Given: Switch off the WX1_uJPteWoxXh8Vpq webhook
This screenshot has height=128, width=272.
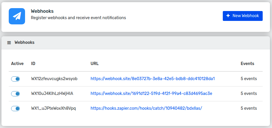Looking at the screenshot, I should [15, 109].
